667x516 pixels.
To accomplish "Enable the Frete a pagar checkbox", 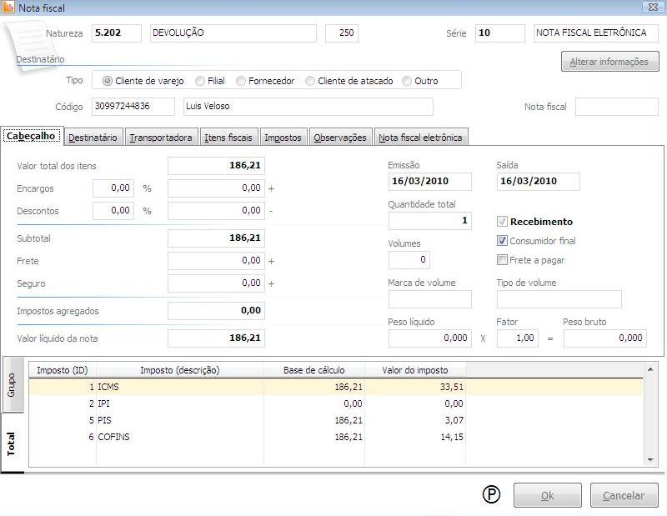I will (502, 259).
